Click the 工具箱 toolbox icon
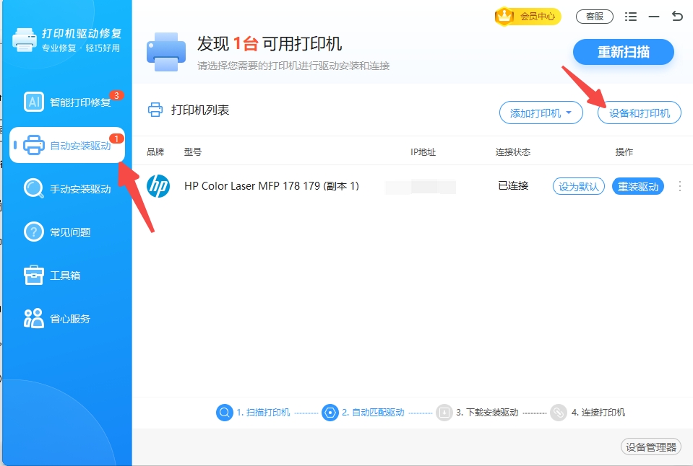Screen dimensions: 693x466 pyautogui.click(x=33, y=275)
